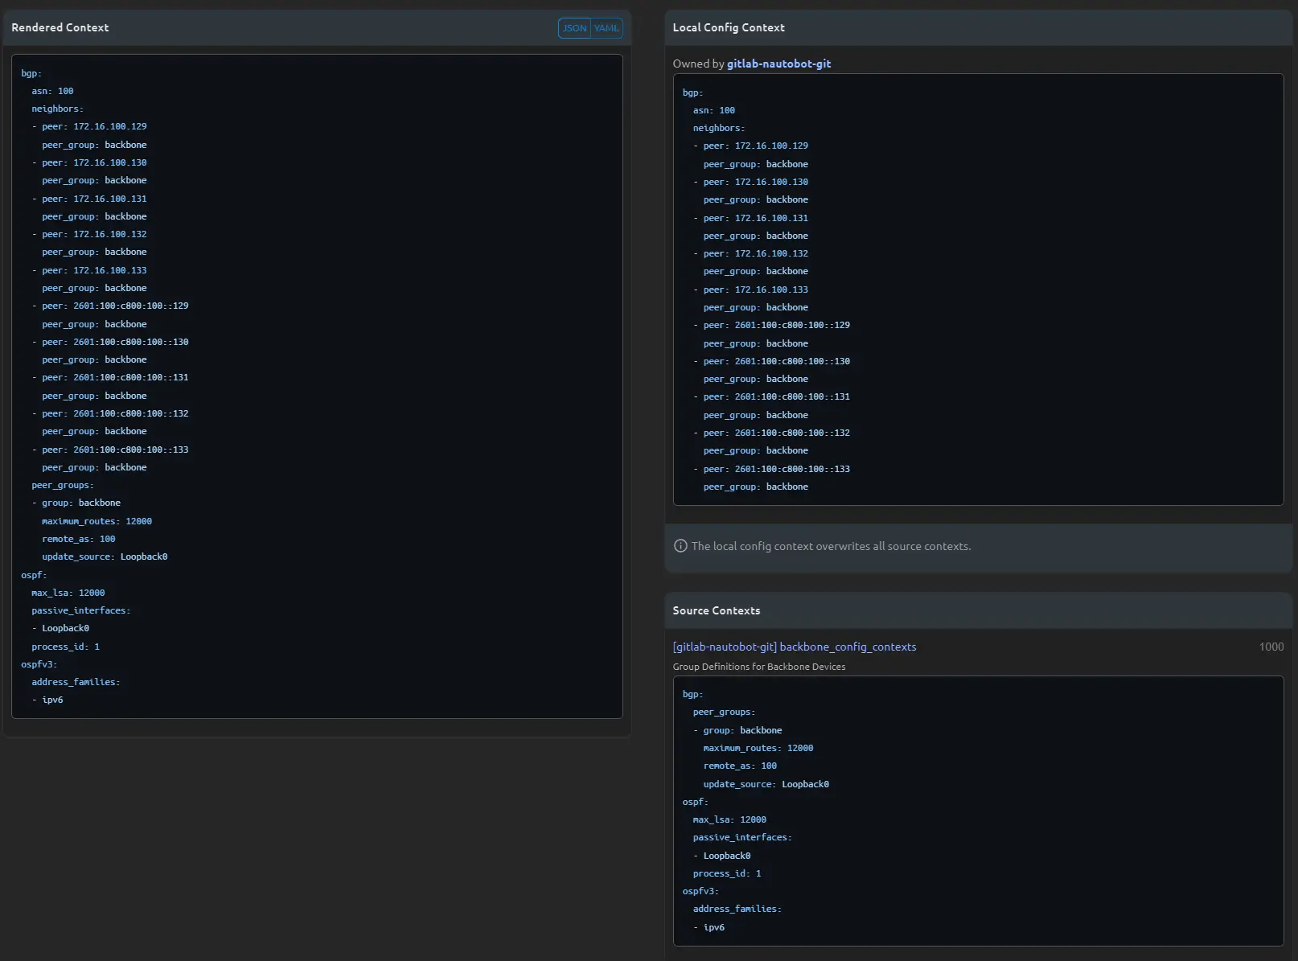Click process_id line in Source Contexts code
Screen dimensions: 1298x961
726,873
